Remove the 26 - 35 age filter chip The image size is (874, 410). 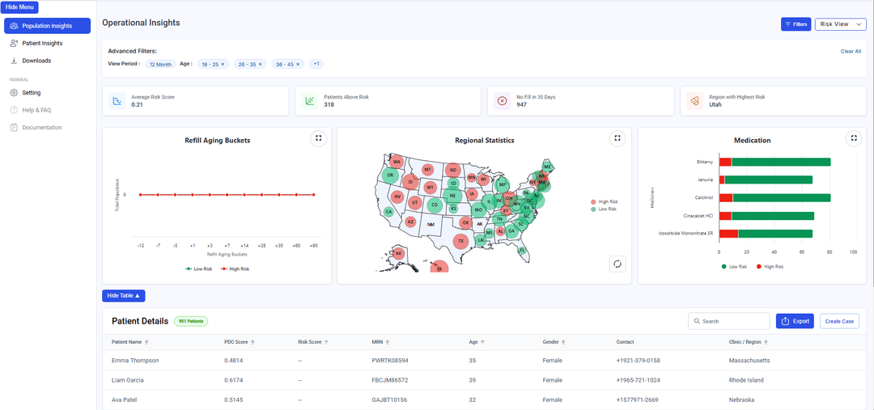tap(261, 64)
